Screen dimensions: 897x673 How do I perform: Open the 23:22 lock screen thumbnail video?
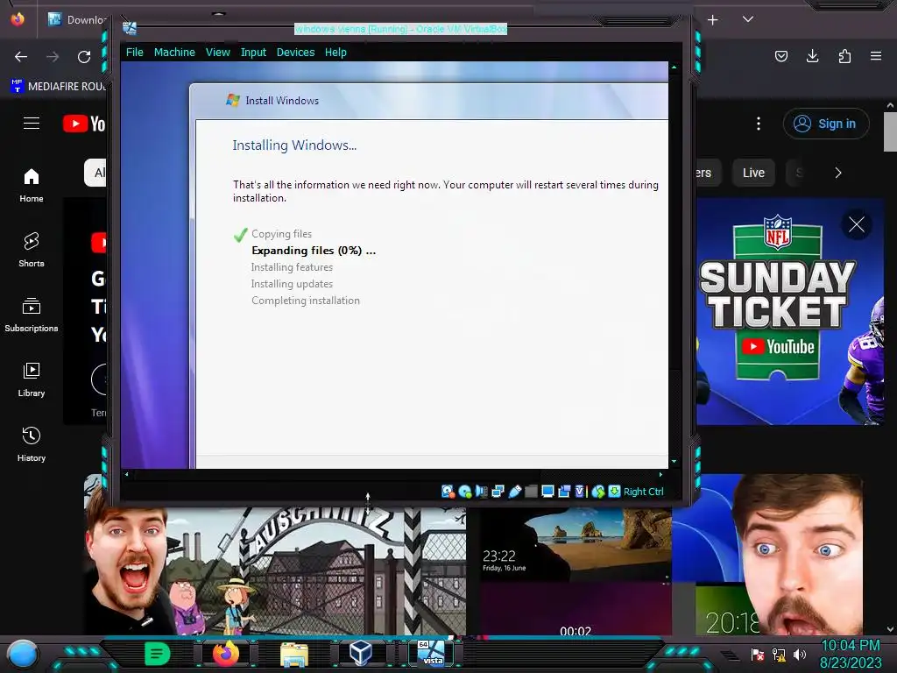coord(576,570)
